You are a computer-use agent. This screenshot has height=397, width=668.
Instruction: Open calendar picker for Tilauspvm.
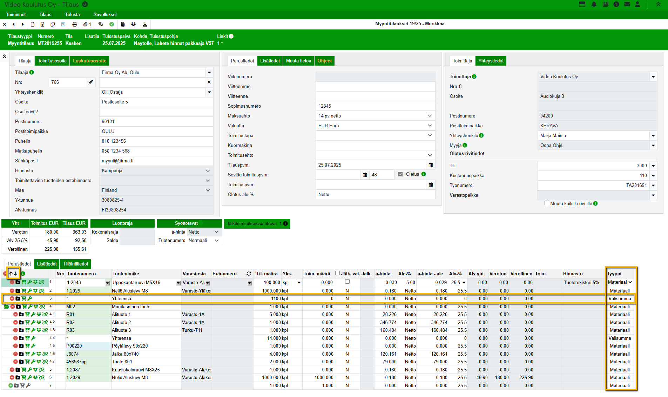(431, 165)
